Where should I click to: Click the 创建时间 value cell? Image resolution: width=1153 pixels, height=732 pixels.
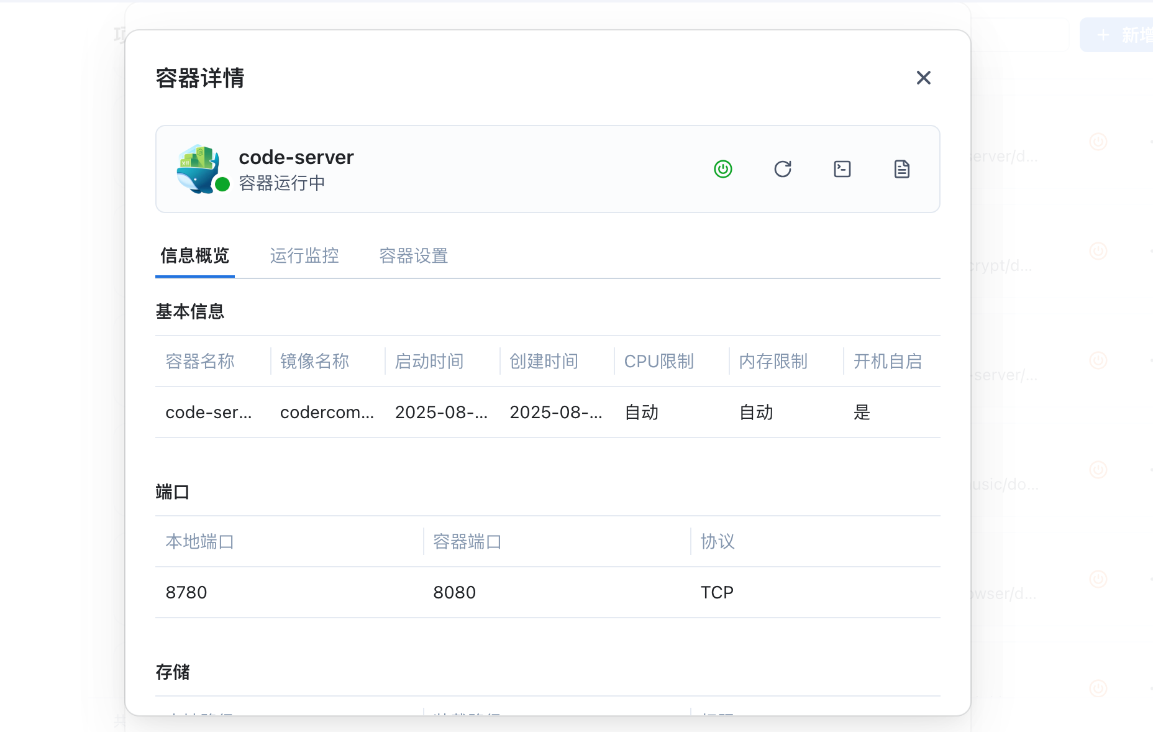click(x=555, y=412)
